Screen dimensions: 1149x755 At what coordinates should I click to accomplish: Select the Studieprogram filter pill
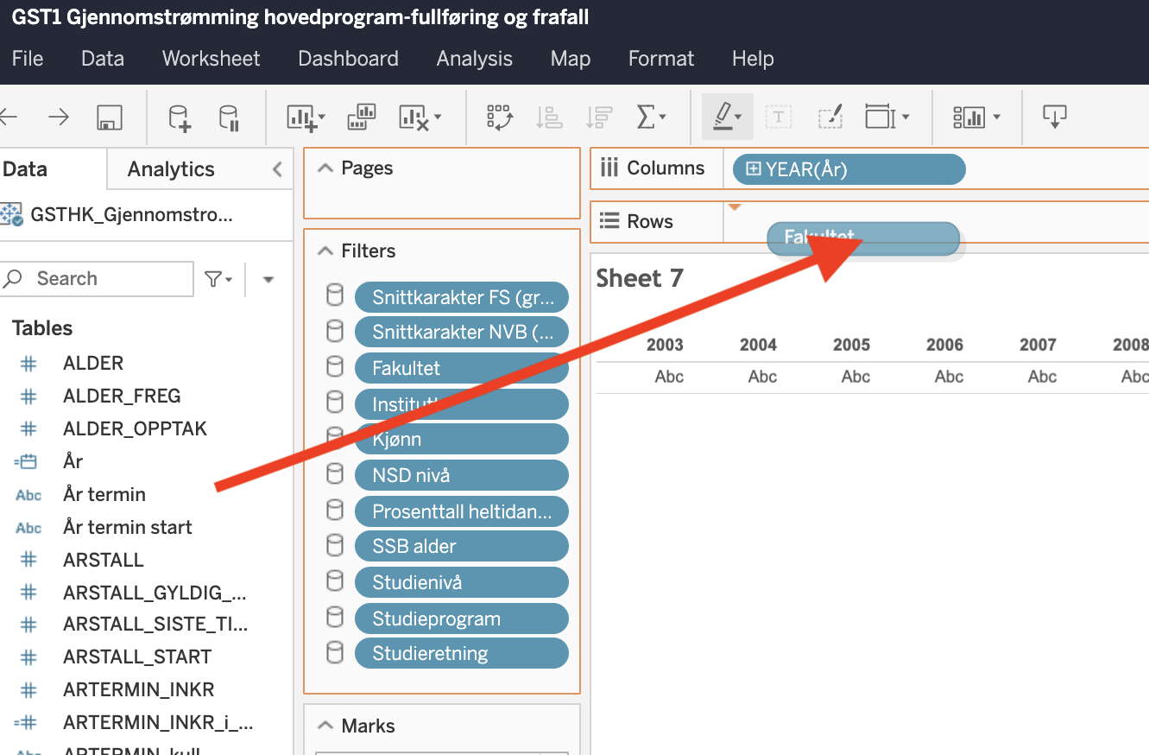point(461,619)
